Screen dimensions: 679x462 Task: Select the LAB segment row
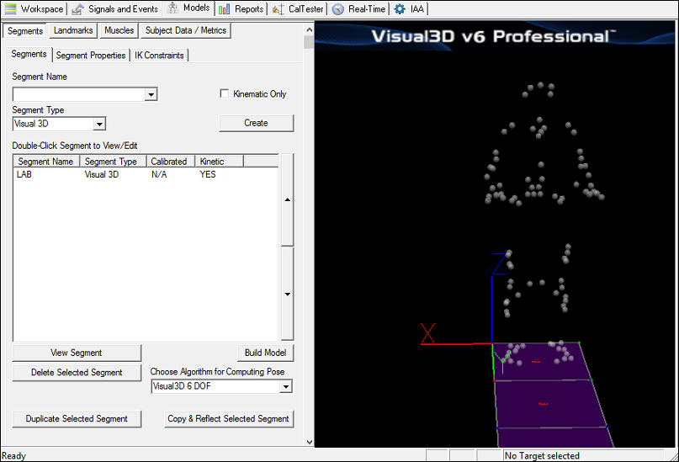tap(146, 174)
